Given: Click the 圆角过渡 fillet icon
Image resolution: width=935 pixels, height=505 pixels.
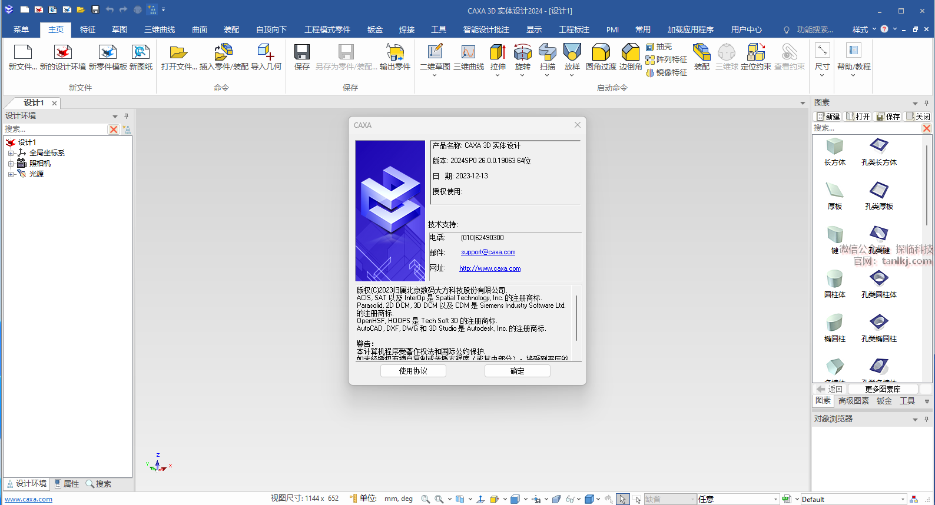Looking at the screenshot, I should (601, 53).
